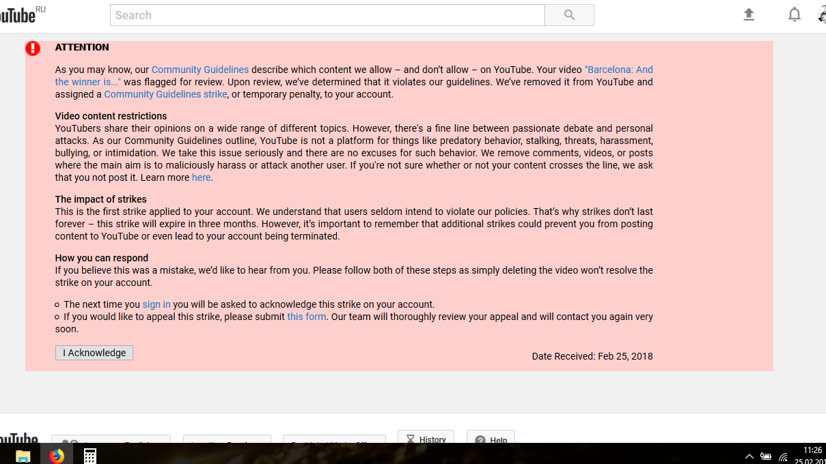Focus the YouTube search field
Image resolution: width=826 pixels, height=464 pixels.
pos(327,15)
